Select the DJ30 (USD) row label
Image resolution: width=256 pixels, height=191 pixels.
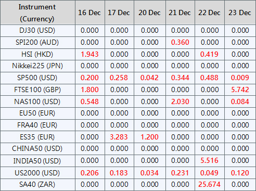(x=37, y=30)
